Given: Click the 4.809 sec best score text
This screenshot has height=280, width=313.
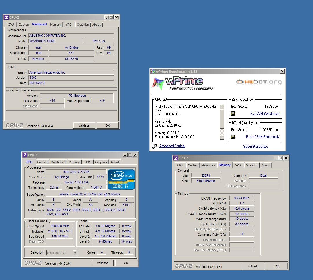Looking at the screenshot, I should [x=271, y=107].
